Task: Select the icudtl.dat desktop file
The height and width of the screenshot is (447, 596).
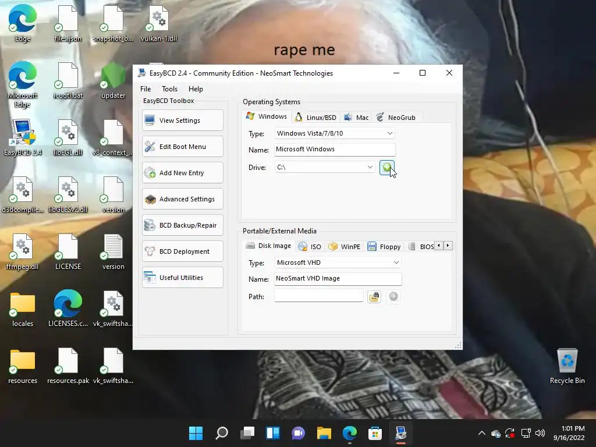Action: pyautogui.click(x=68, y=80)
